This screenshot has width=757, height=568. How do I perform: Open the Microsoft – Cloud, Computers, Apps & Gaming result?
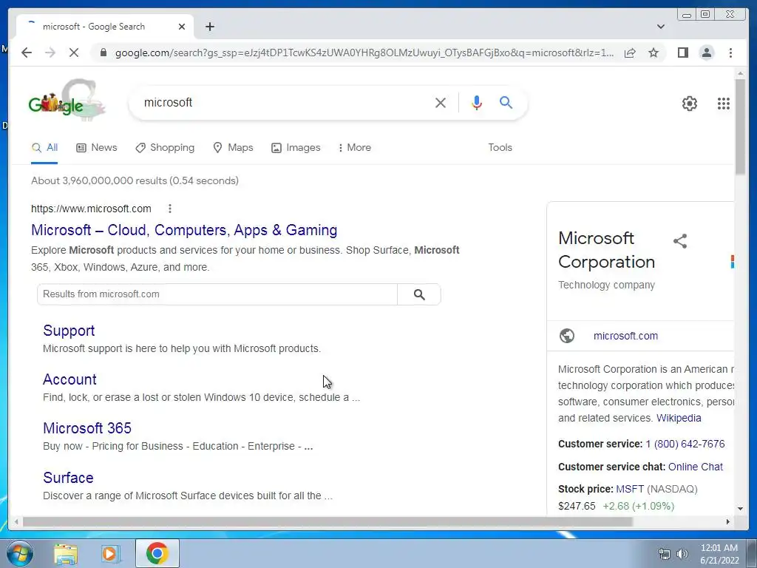click(184, 230)
